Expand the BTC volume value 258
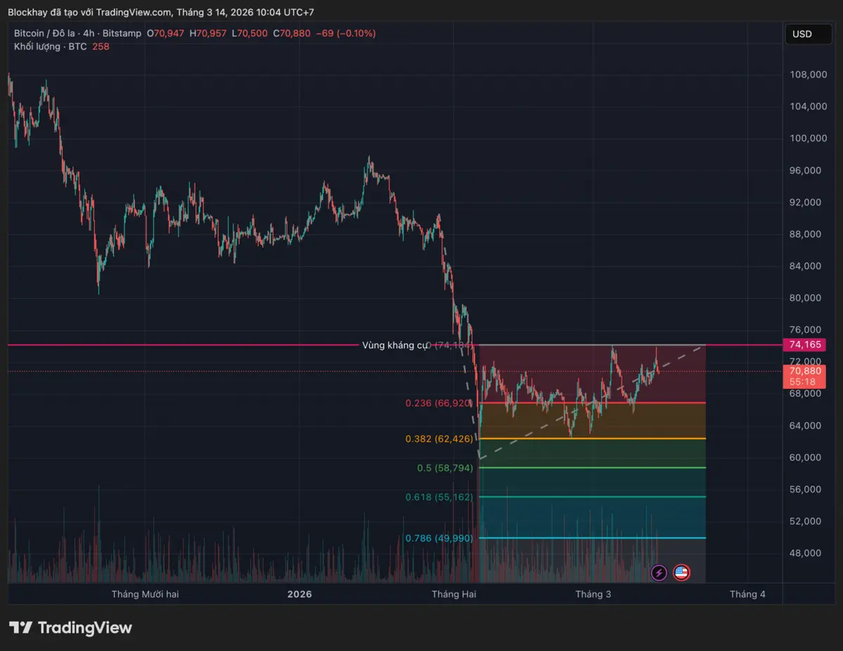Viewport: 843px width, 651px height. pyautogui.click(x=101, y=46)
